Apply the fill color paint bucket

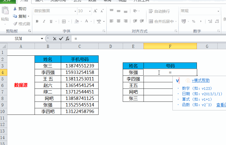[x=76, y=21]
